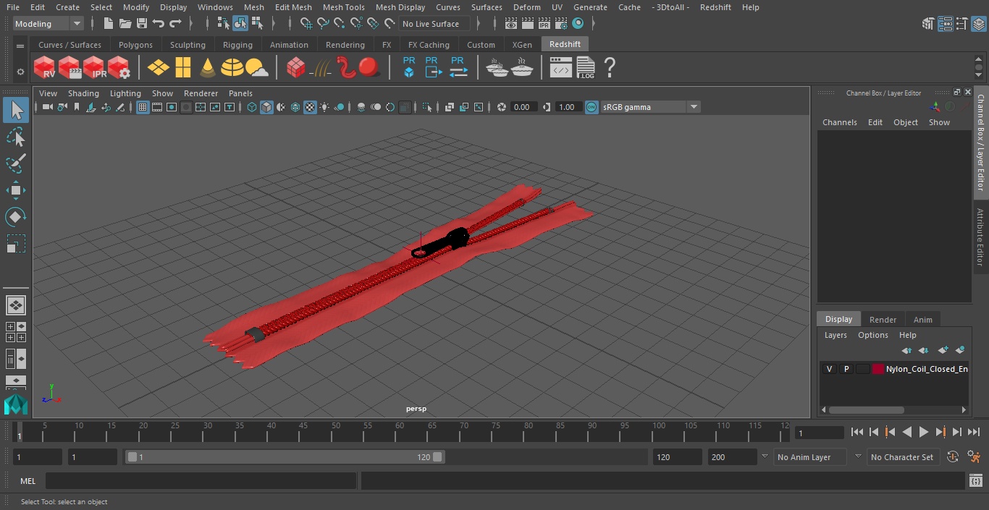
Task: Go to start of playback range
Action: click(x=857, y=432)
